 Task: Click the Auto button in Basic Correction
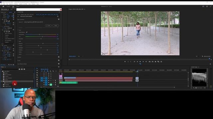(48, 25)
